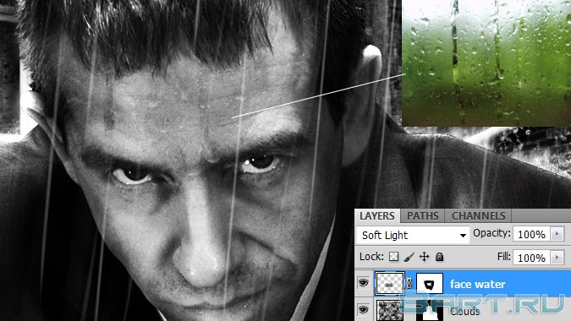Open the Soft Light blend mode dropdown
Screen dimensions: 571x321
click(x=413, y=235)
